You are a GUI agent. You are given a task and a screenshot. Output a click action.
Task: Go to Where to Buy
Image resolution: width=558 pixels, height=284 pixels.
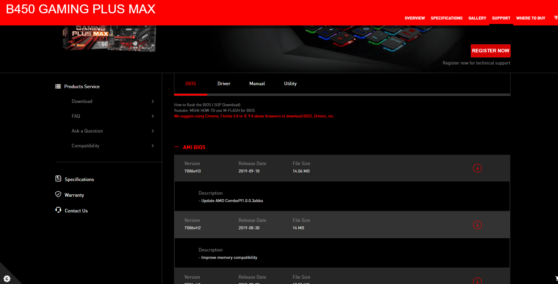pos(530,18)
